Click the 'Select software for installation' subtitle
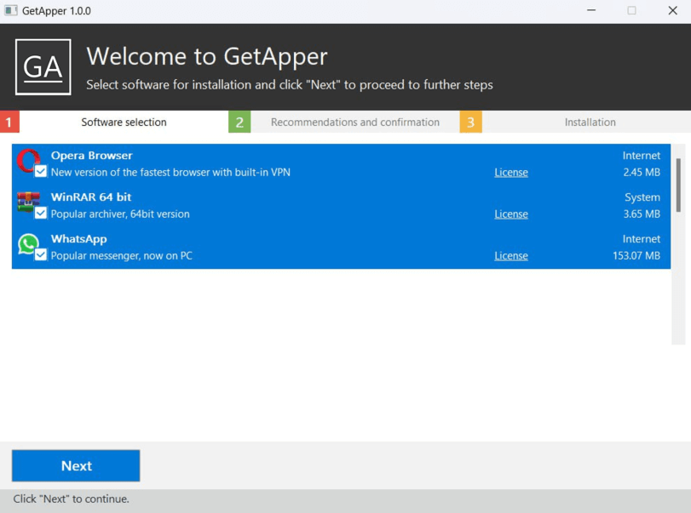The image size is (691, 513). point(290,84)
